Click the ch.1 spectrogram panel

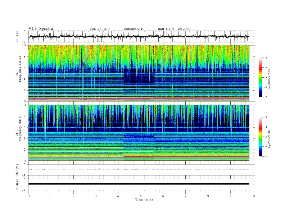point(139,73)
